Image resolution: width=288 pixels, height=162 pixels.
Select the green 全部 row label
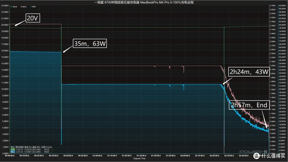(x=13, y=149)
